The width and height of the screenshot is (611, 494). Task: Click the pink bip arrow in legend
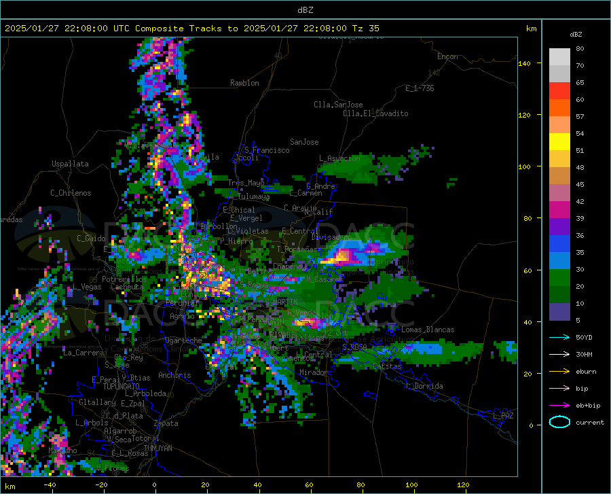point(559,389)
